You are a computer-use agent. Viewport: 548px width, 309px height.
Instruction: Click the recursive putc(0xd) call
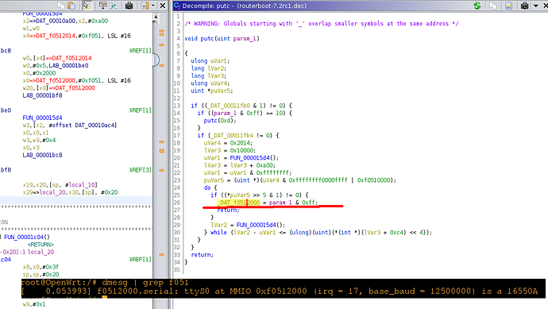click(x=220, y=121)
